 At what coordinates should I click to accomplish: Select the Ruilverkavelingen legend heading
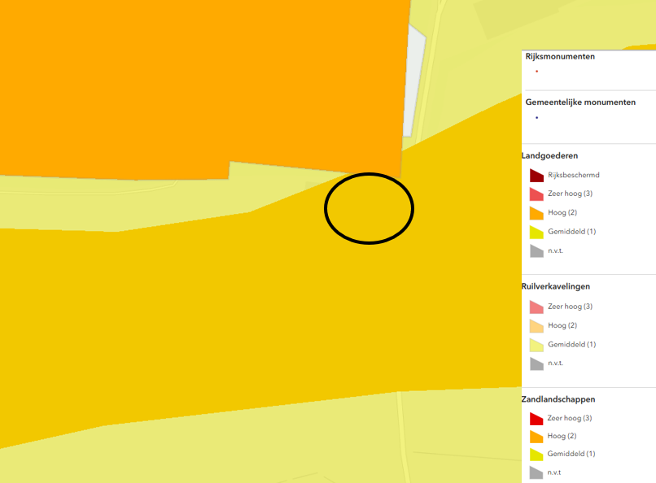[x=556, y=286]
